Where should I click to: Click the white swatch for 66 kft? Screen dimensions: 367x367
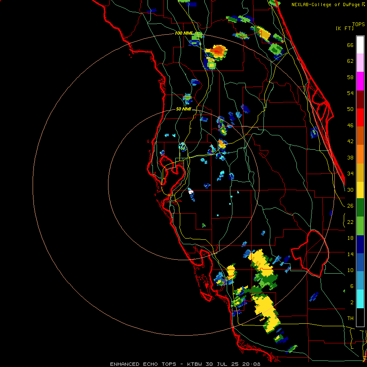(x=360, y=45)
